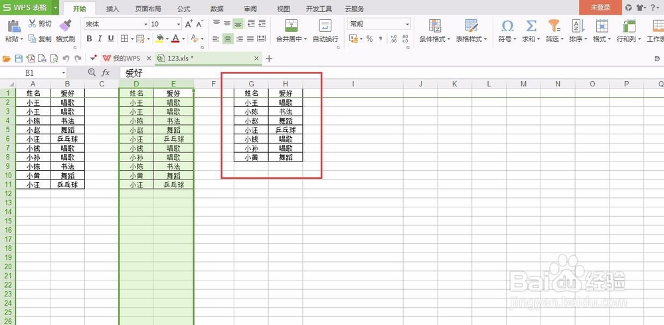Save the file with floppy icon

(x=19, y=58)
